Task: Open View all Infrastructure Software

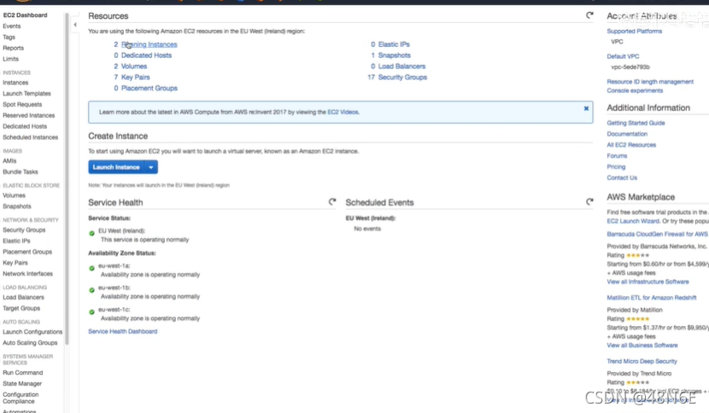Action: [647, 282]
